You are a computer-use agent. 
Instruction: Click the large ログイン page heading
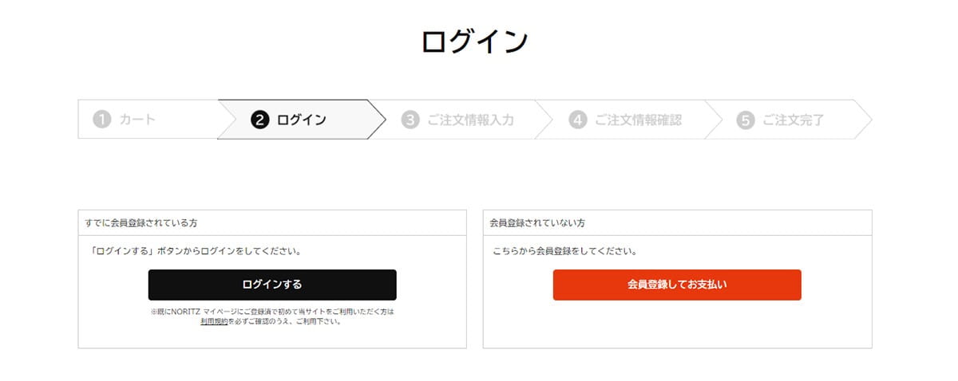click(475, 41)
